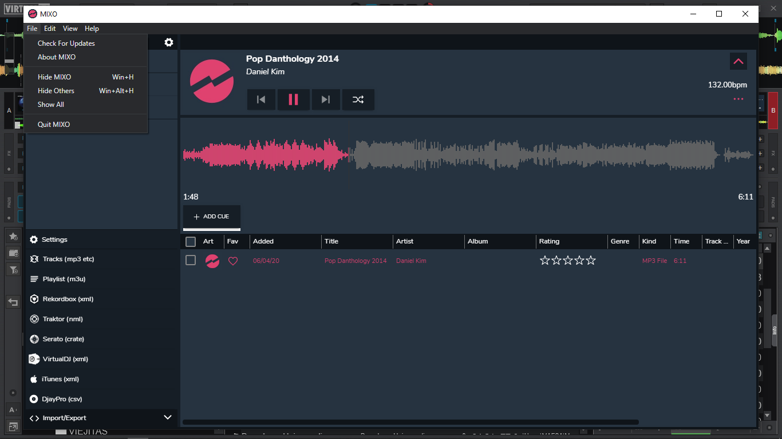Image resolution: width=782 pixels, height=439 pixels.
Task: Select the Rekordbox (xml) import option
Action: click(x=101, y=299)
